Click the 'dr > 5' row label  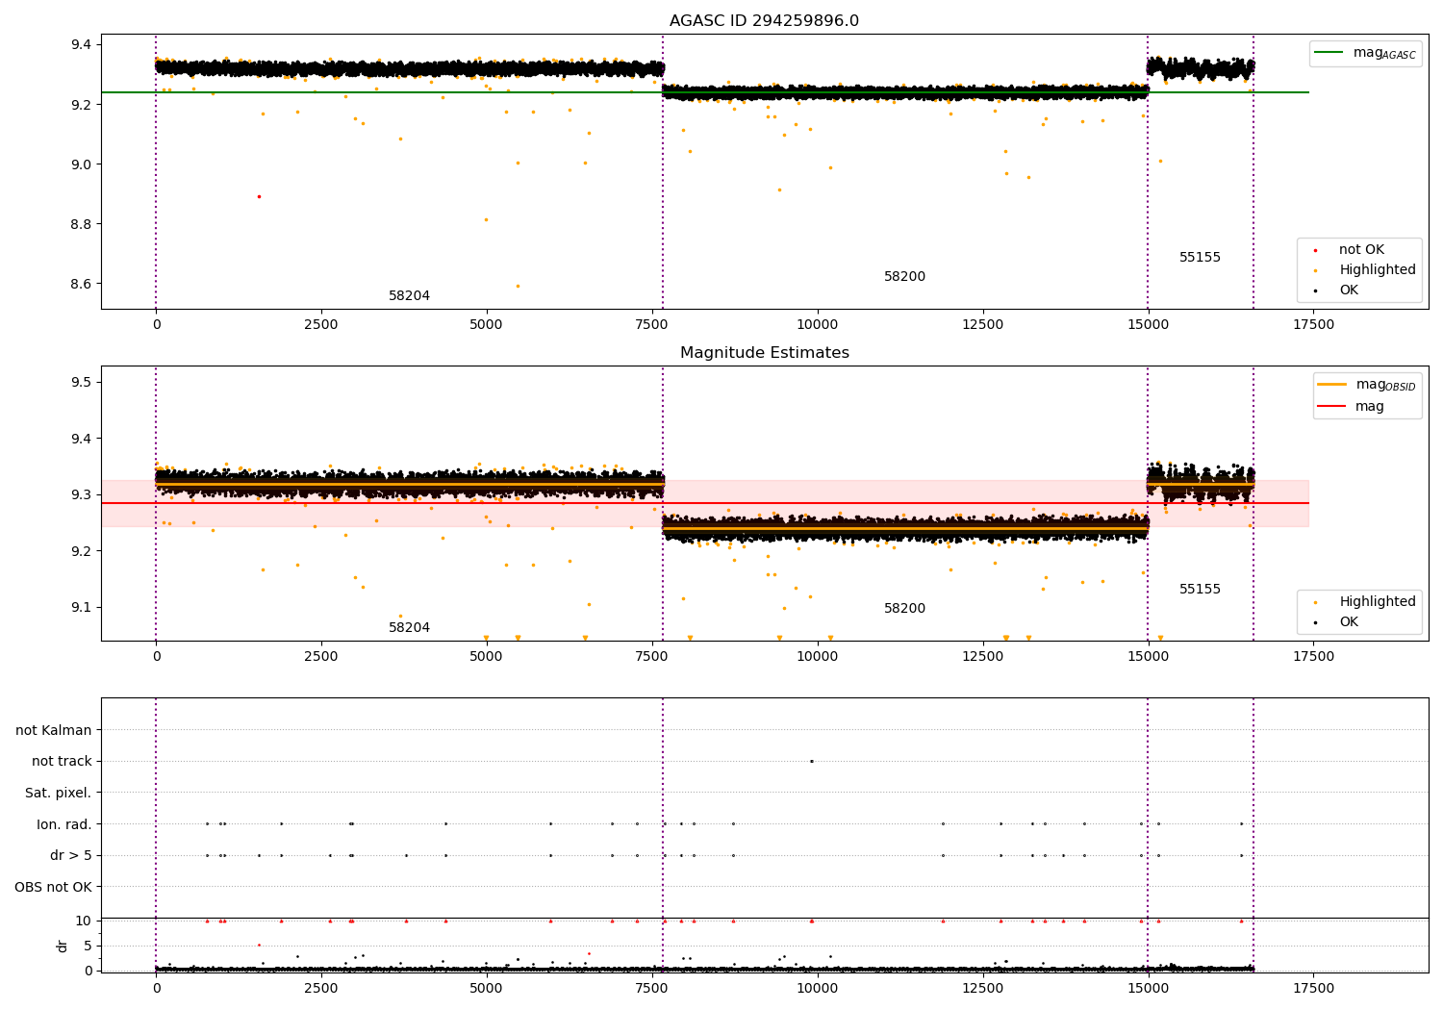pyautogui.click(x=70, y=856)
